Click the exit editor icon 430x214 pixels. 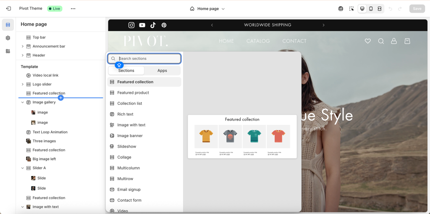(8, 8)
